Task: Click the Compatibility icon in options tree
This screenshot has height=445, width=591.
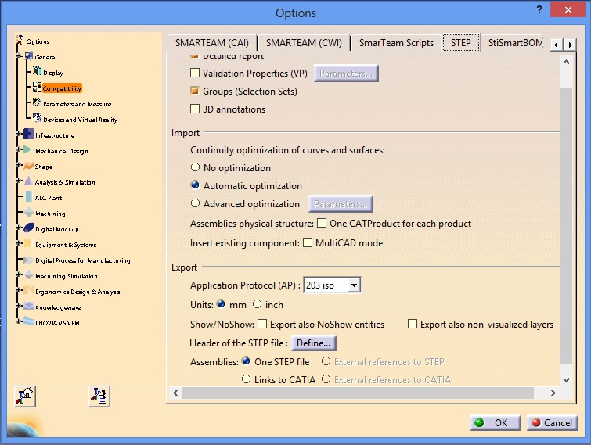Action: point(37,87)
